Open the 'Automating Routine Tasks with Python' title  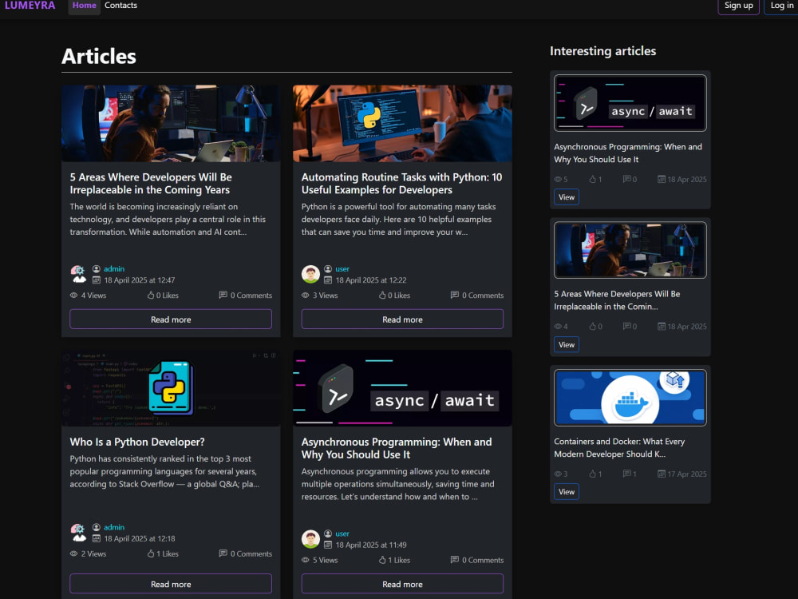click(x=401, y=184)
